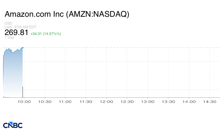Click the USD currency label

[9, 23]
